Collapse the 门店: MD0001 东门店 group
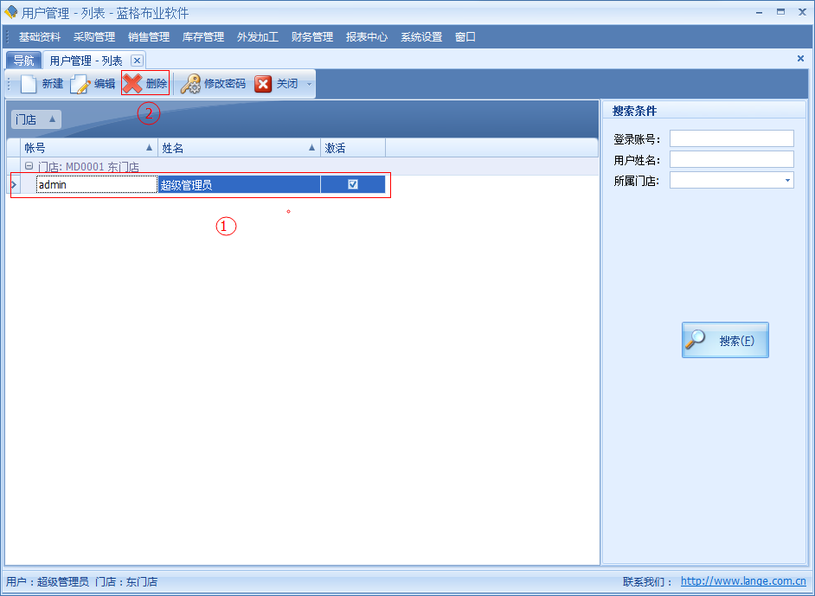Screen dimensions: 815x596 pyautogui.click(x=29, y=166)
